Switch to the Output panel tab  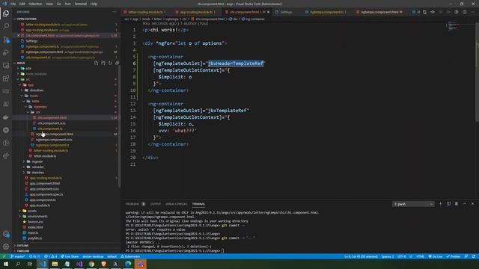pos(155,204)
